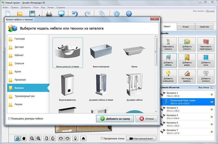This screenshot has height=144, width=218.
Task: Open the Вид списка list view selector
Action: point(212,87)
